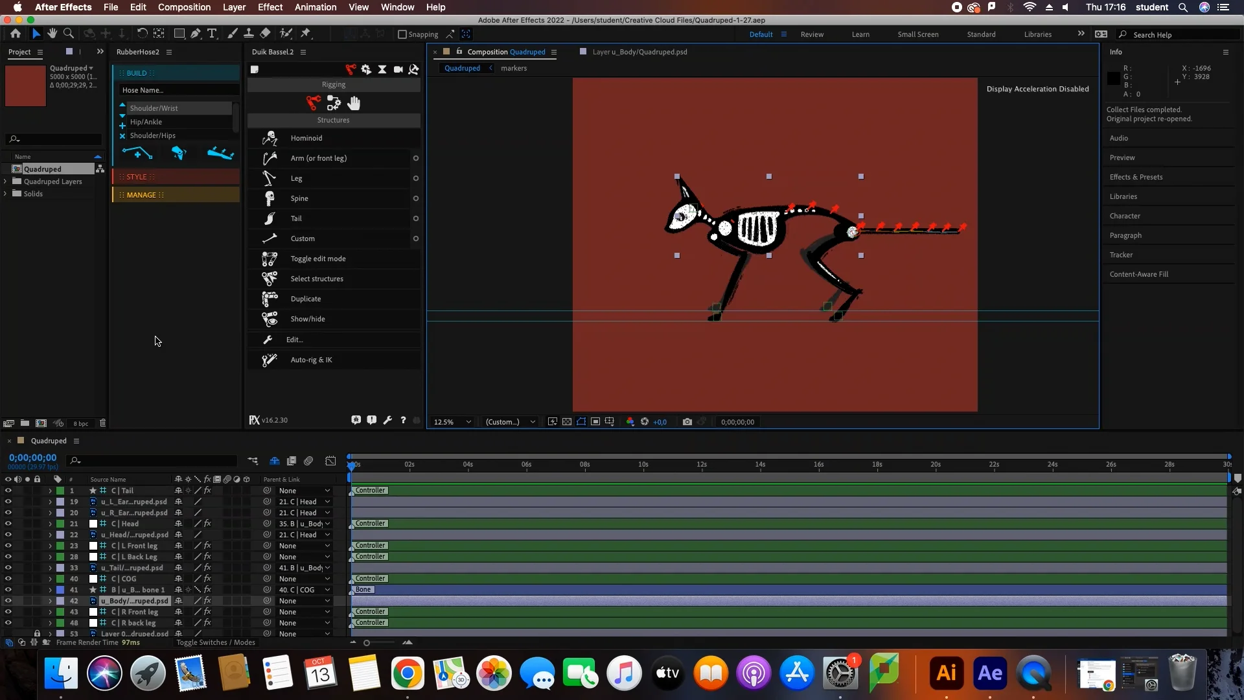Screen dimensions: 1244x700
Task: Click Auto-rig & IK button
Action: [334, 360]
